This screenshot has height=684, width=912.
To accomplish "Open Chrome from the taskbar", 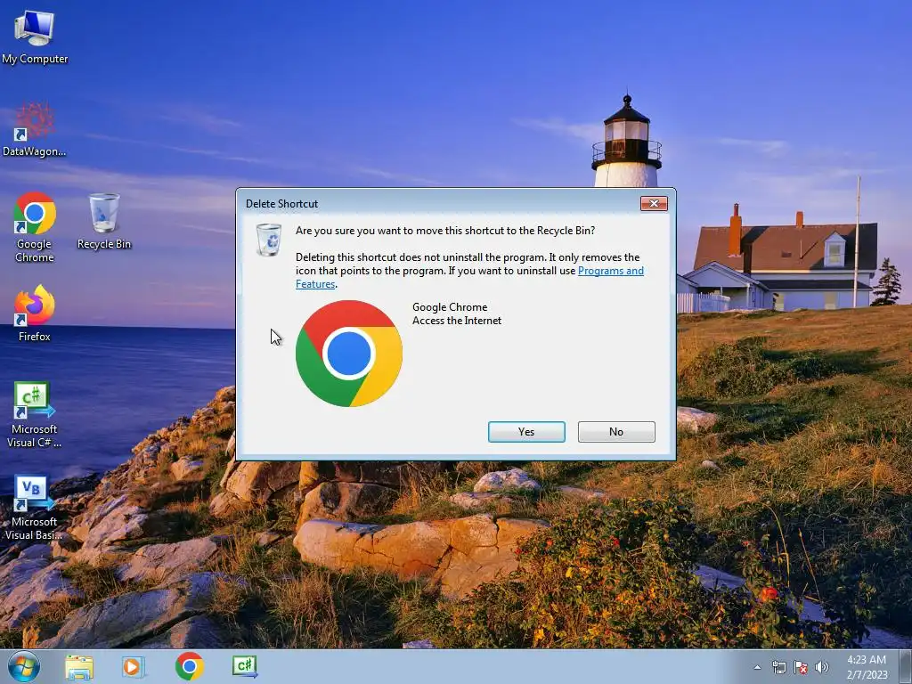I will [x=190, y=666].
